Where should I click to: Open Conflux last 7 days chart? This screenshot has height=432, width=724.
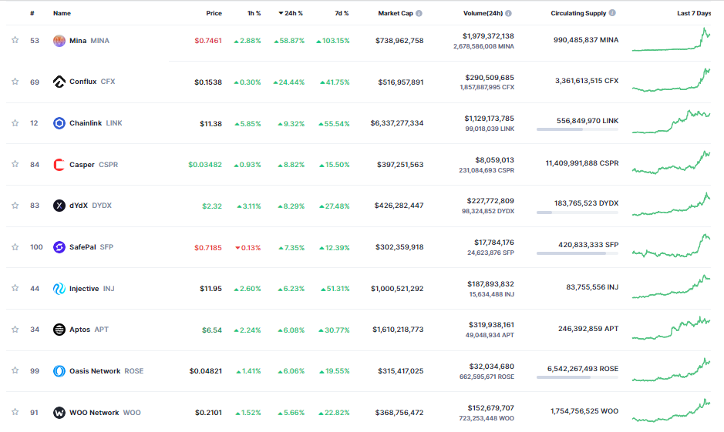point(671,82)
